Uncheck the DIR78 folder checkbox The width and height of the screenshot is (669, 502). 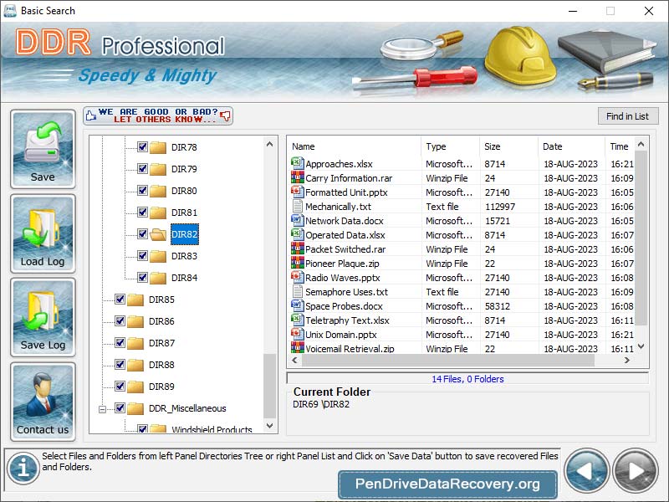pyautogui.click(x=142, y=147)
